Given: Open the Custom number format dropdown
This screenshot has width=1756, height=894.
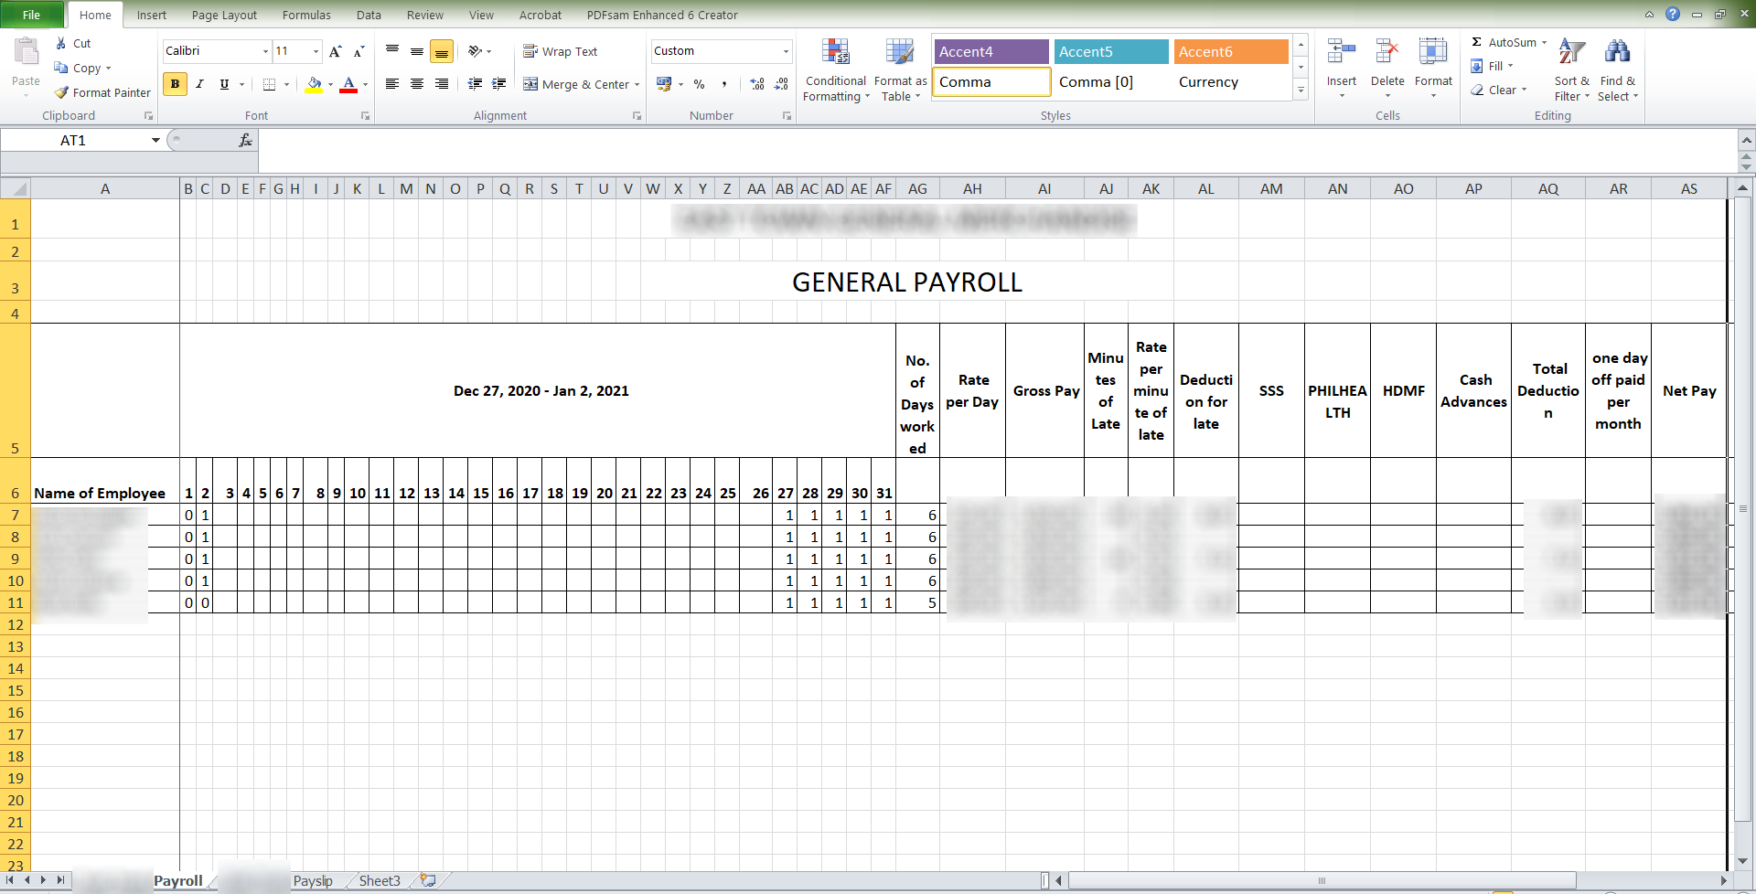Looking at the screenshot, I should (786, 51).
